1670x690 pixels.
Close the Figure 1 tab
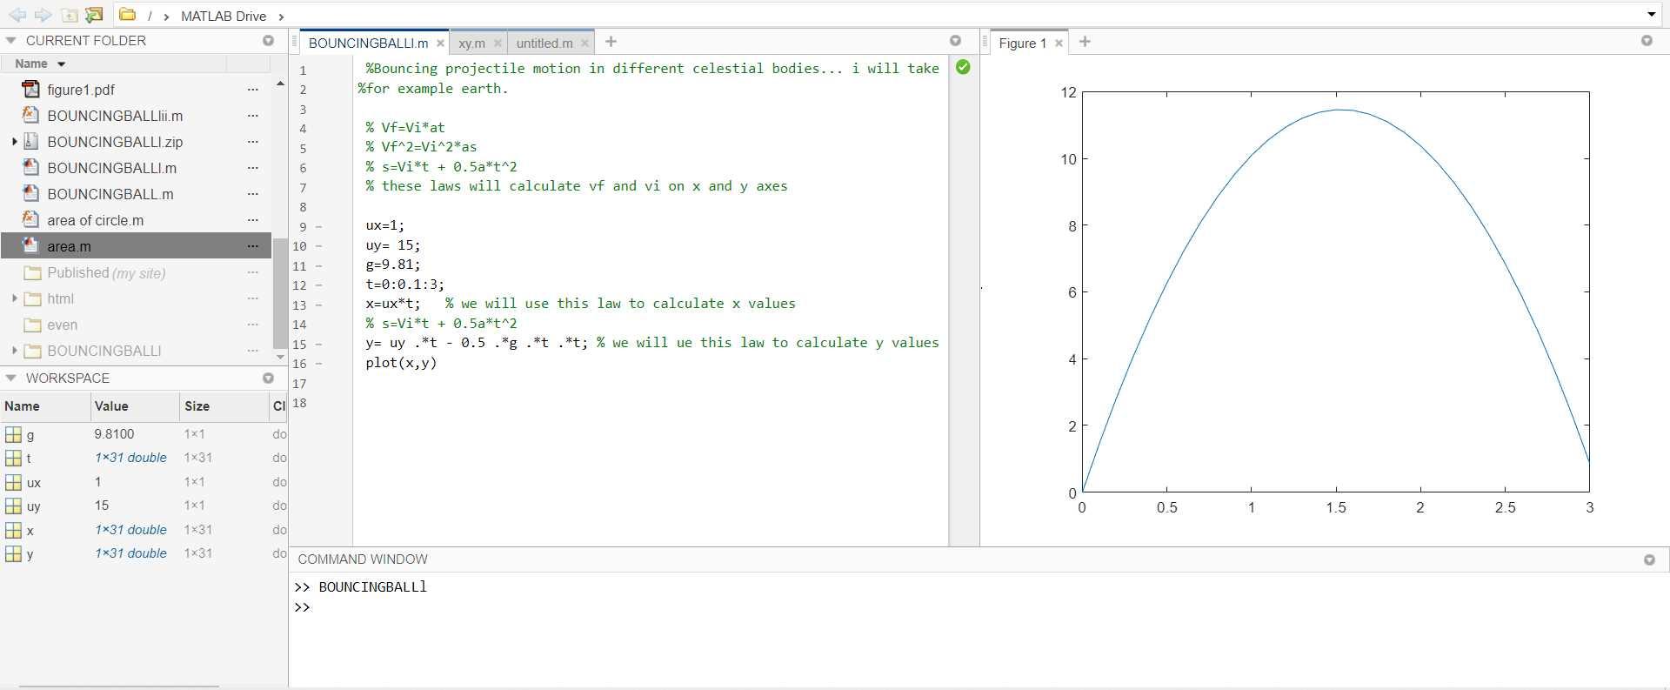click(x=1059, y=43)
